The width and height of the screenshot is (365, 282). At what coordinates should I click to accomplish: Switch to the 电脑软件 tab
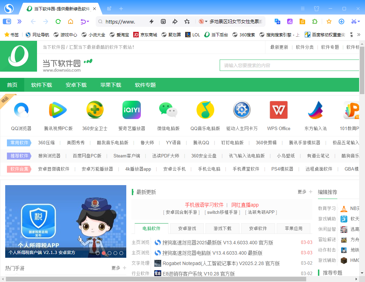tap(152, 228)
